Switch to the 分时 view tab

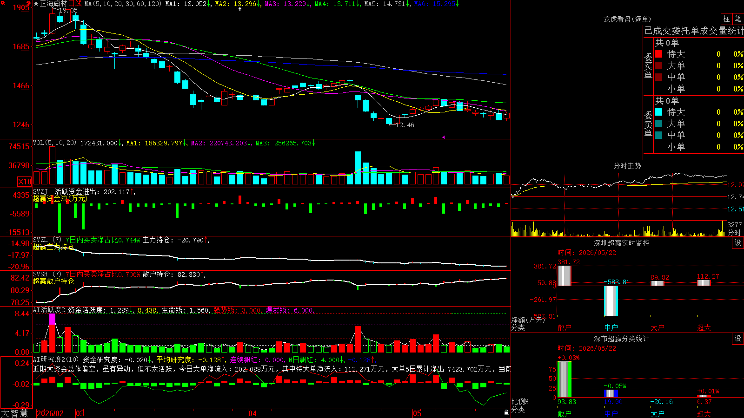click(x=734, y=233)
